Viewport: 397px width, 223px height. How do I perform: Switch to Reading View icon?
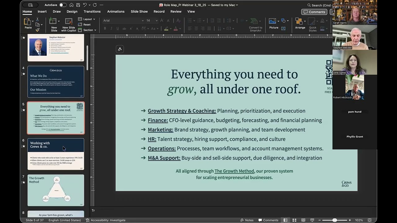[x=303, y=220]
